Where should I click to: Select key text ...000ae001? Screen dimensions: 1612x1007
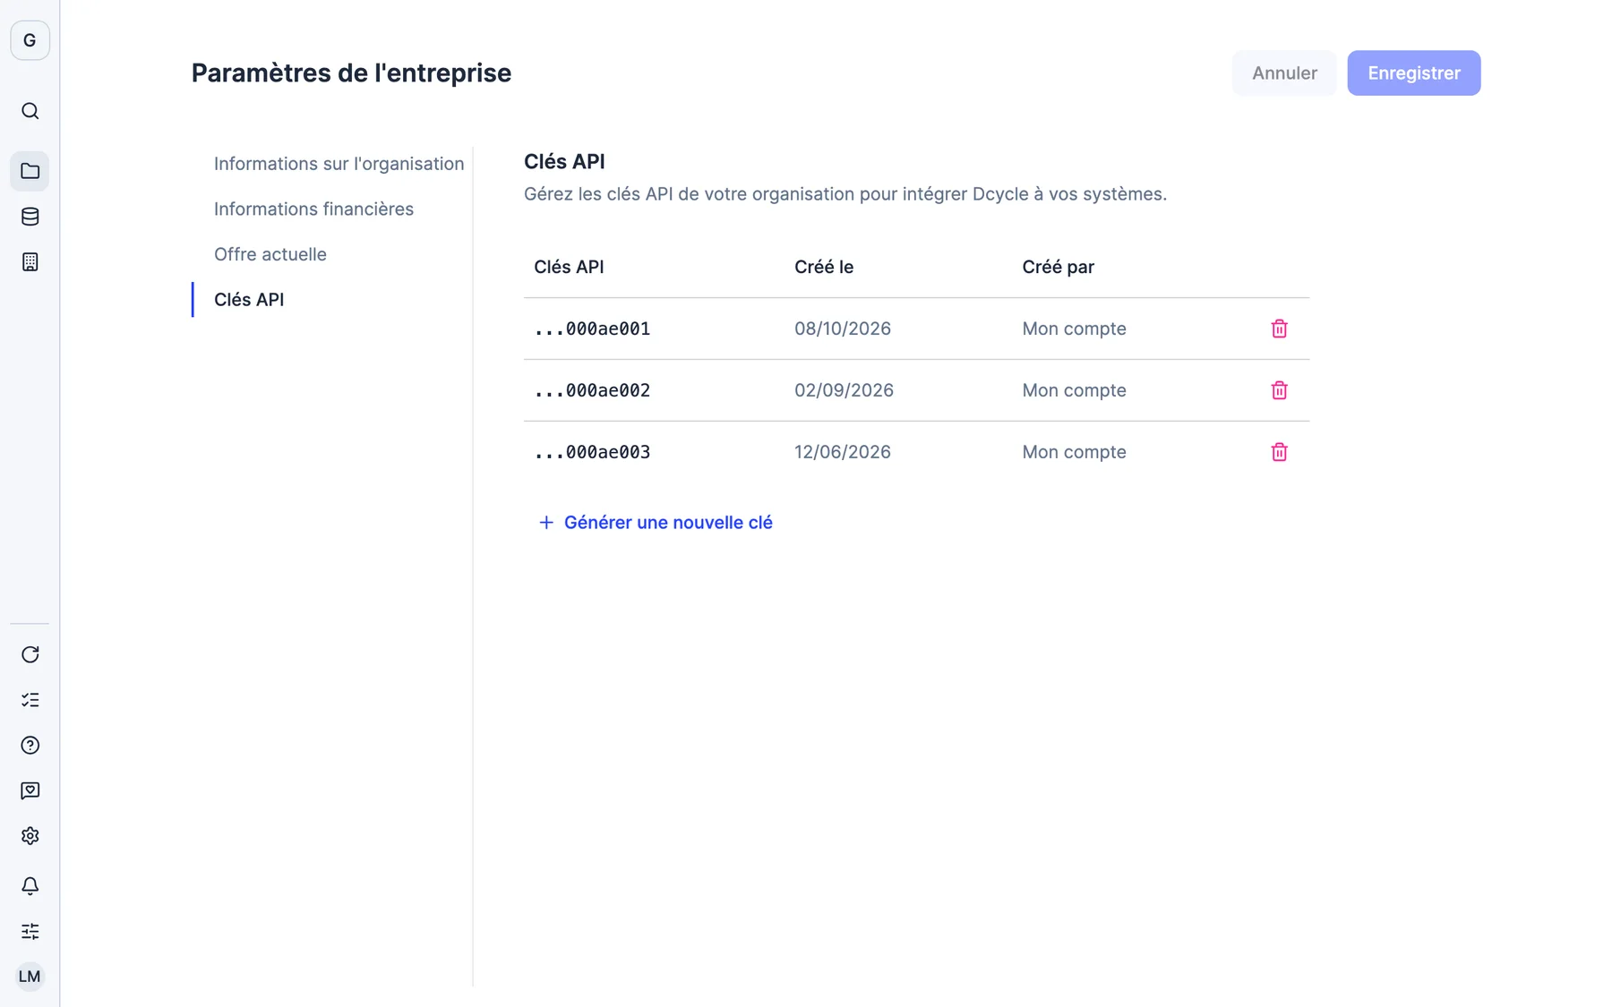point(592,329)
